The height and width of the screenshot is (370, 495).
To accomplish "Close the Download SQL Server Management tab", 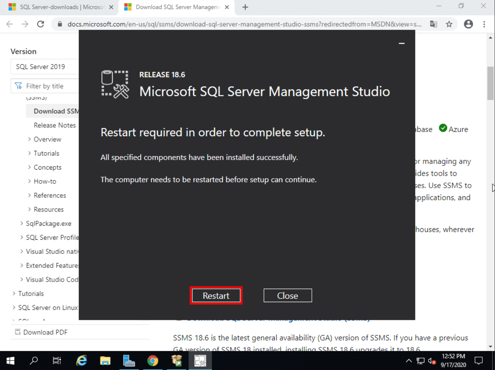I will (x=227, y=7).
